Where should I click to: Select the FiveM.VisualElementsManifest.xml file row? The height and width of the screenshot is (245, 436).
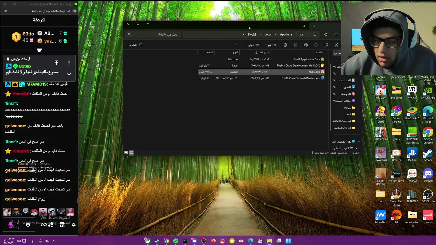point(262,78)
